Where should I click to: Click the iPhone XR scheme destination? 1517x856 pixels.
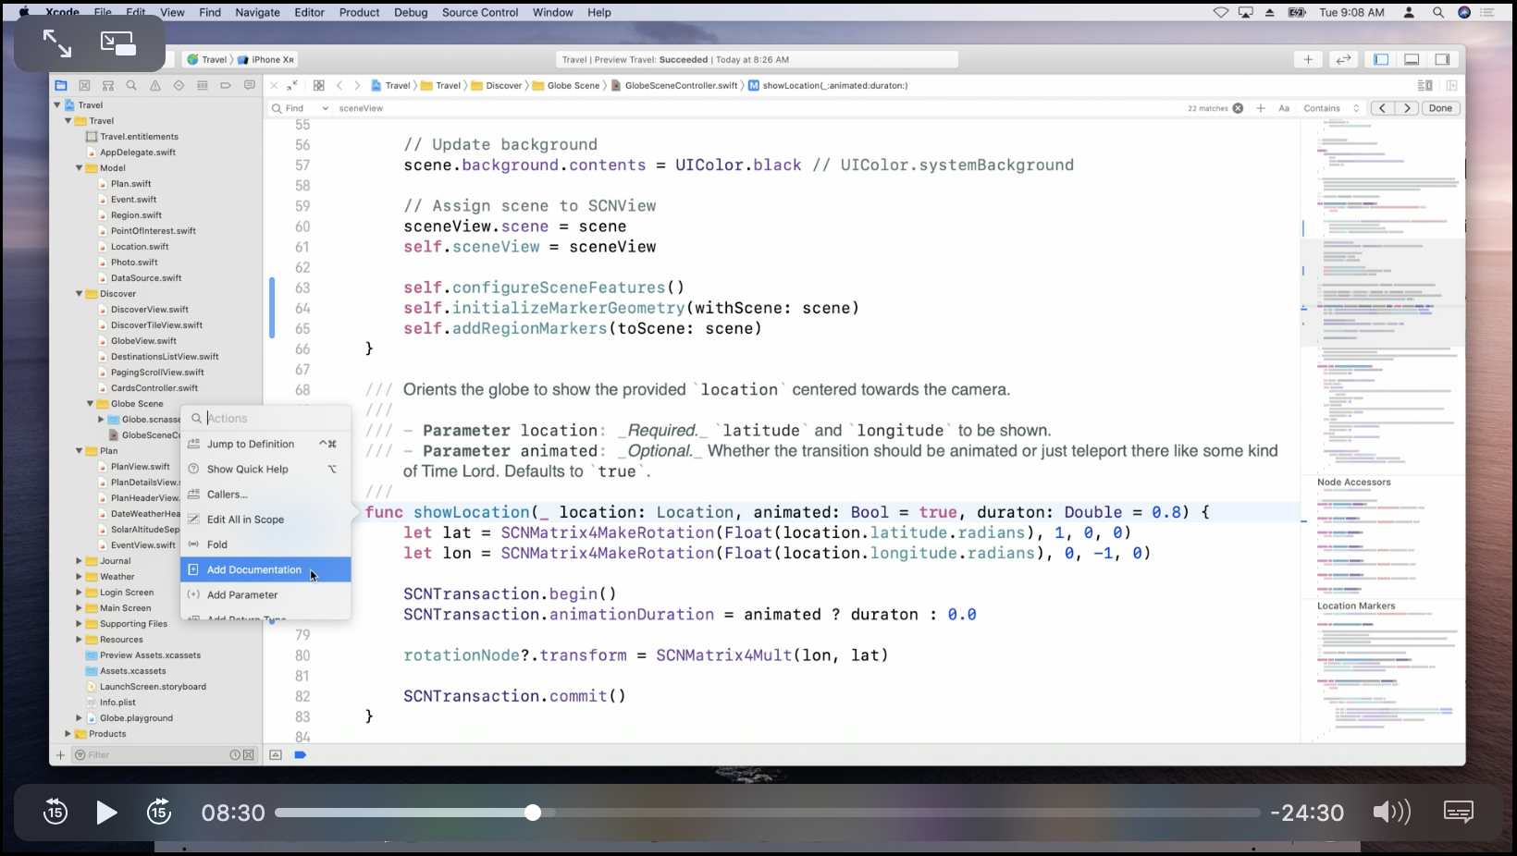[x=266, y=59]
